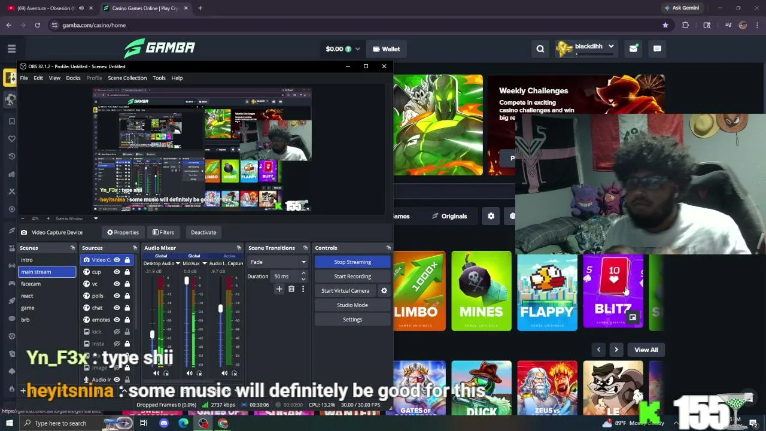
Task: Unlock the cup source
Action: 127,272
